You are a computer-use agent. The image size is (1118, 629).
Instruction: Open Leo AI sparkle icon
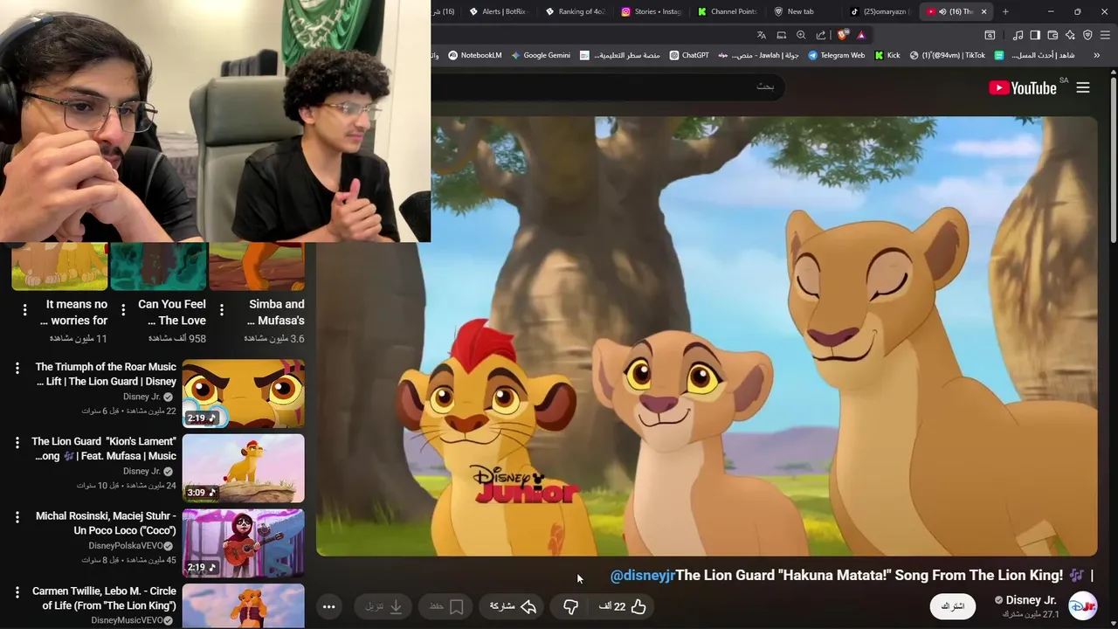1070,35
